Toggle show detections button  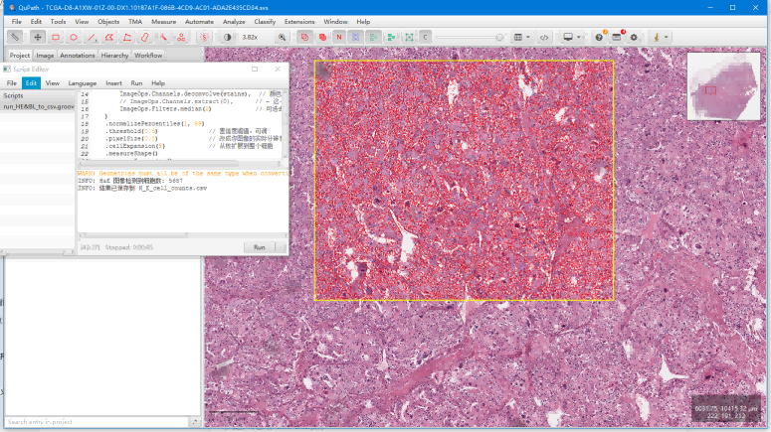click(x=373, y=37)
